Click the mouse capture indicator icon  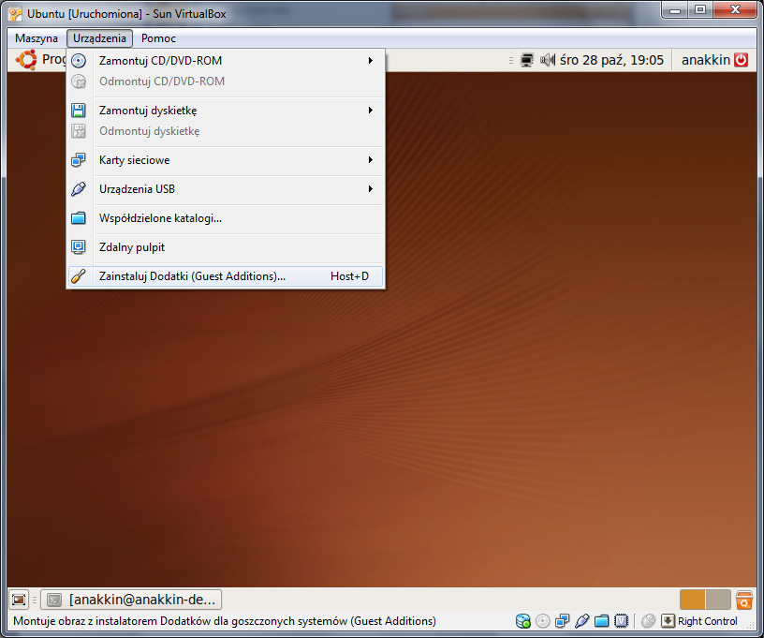click(649, 621)
